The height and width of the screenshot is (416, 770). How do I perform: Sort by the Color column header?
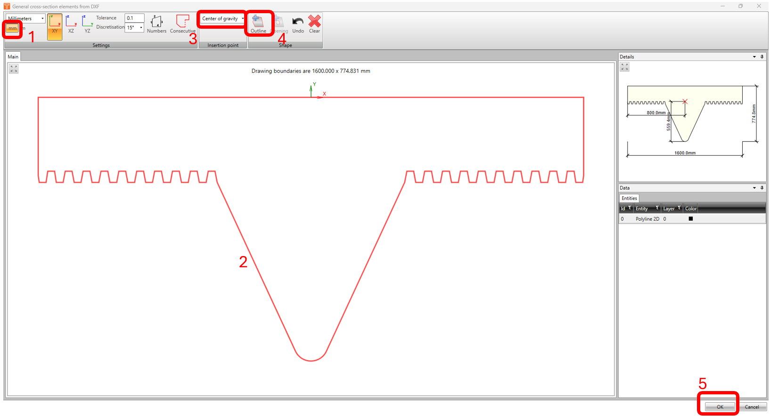[691, 208]
